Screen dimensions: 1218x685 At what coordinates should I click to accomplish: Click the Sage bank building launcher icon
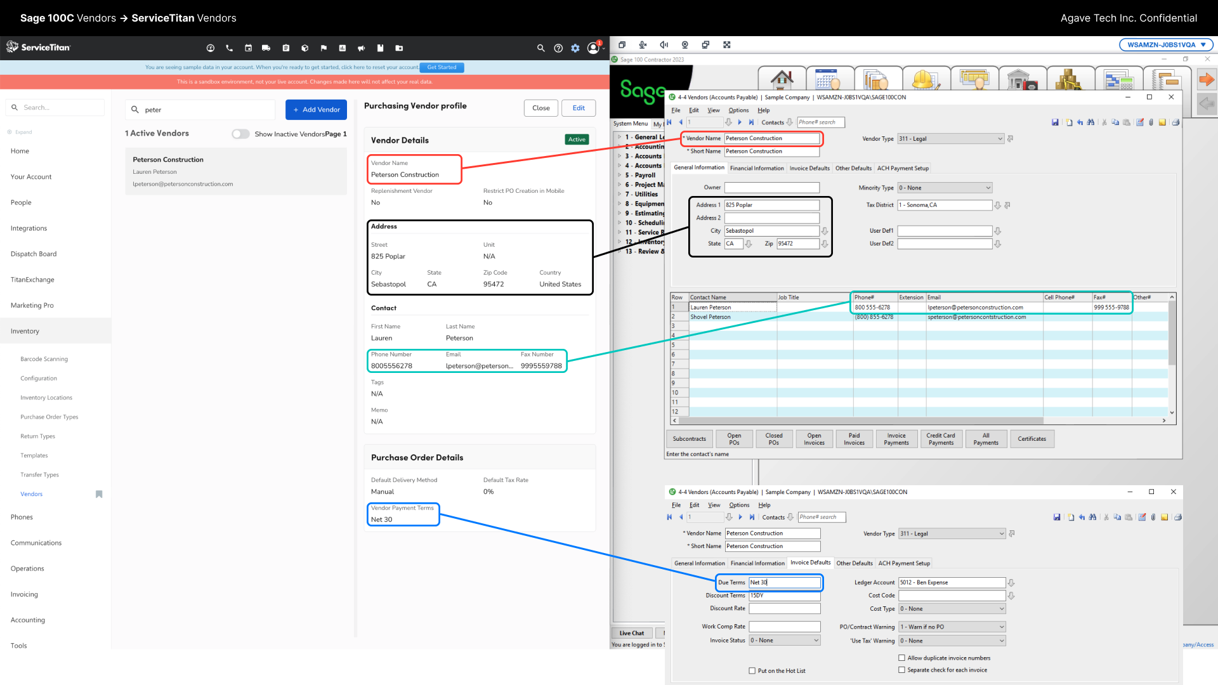[1021, 79]
